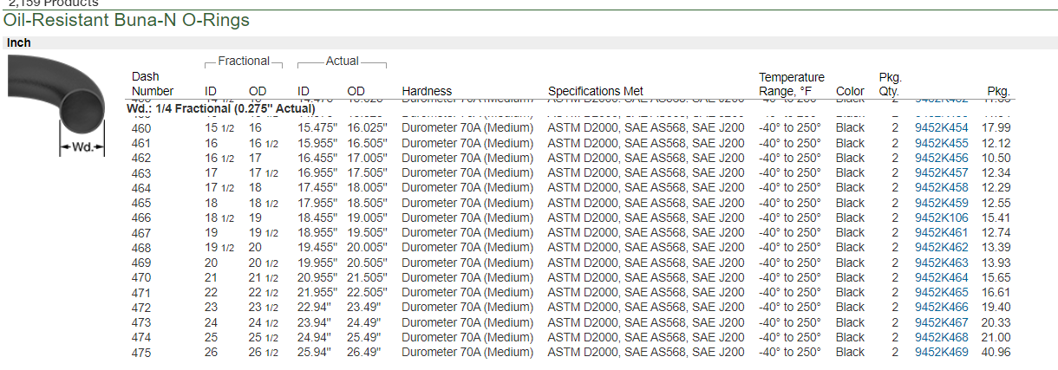Select dash number 461 cell
The height and width of the screenshot is (370, 1058).
(x=141, y=143)
